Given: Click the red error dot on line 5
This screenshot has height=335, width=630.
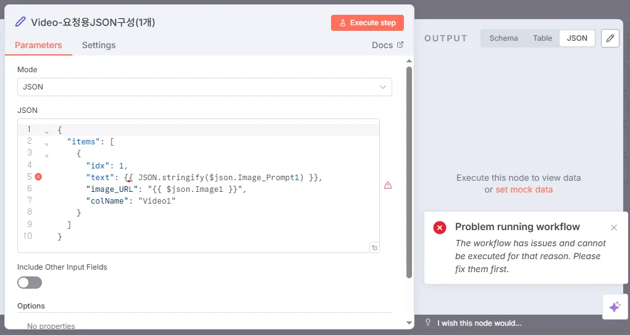Looking at the screenshot, I should pos(38,177).
